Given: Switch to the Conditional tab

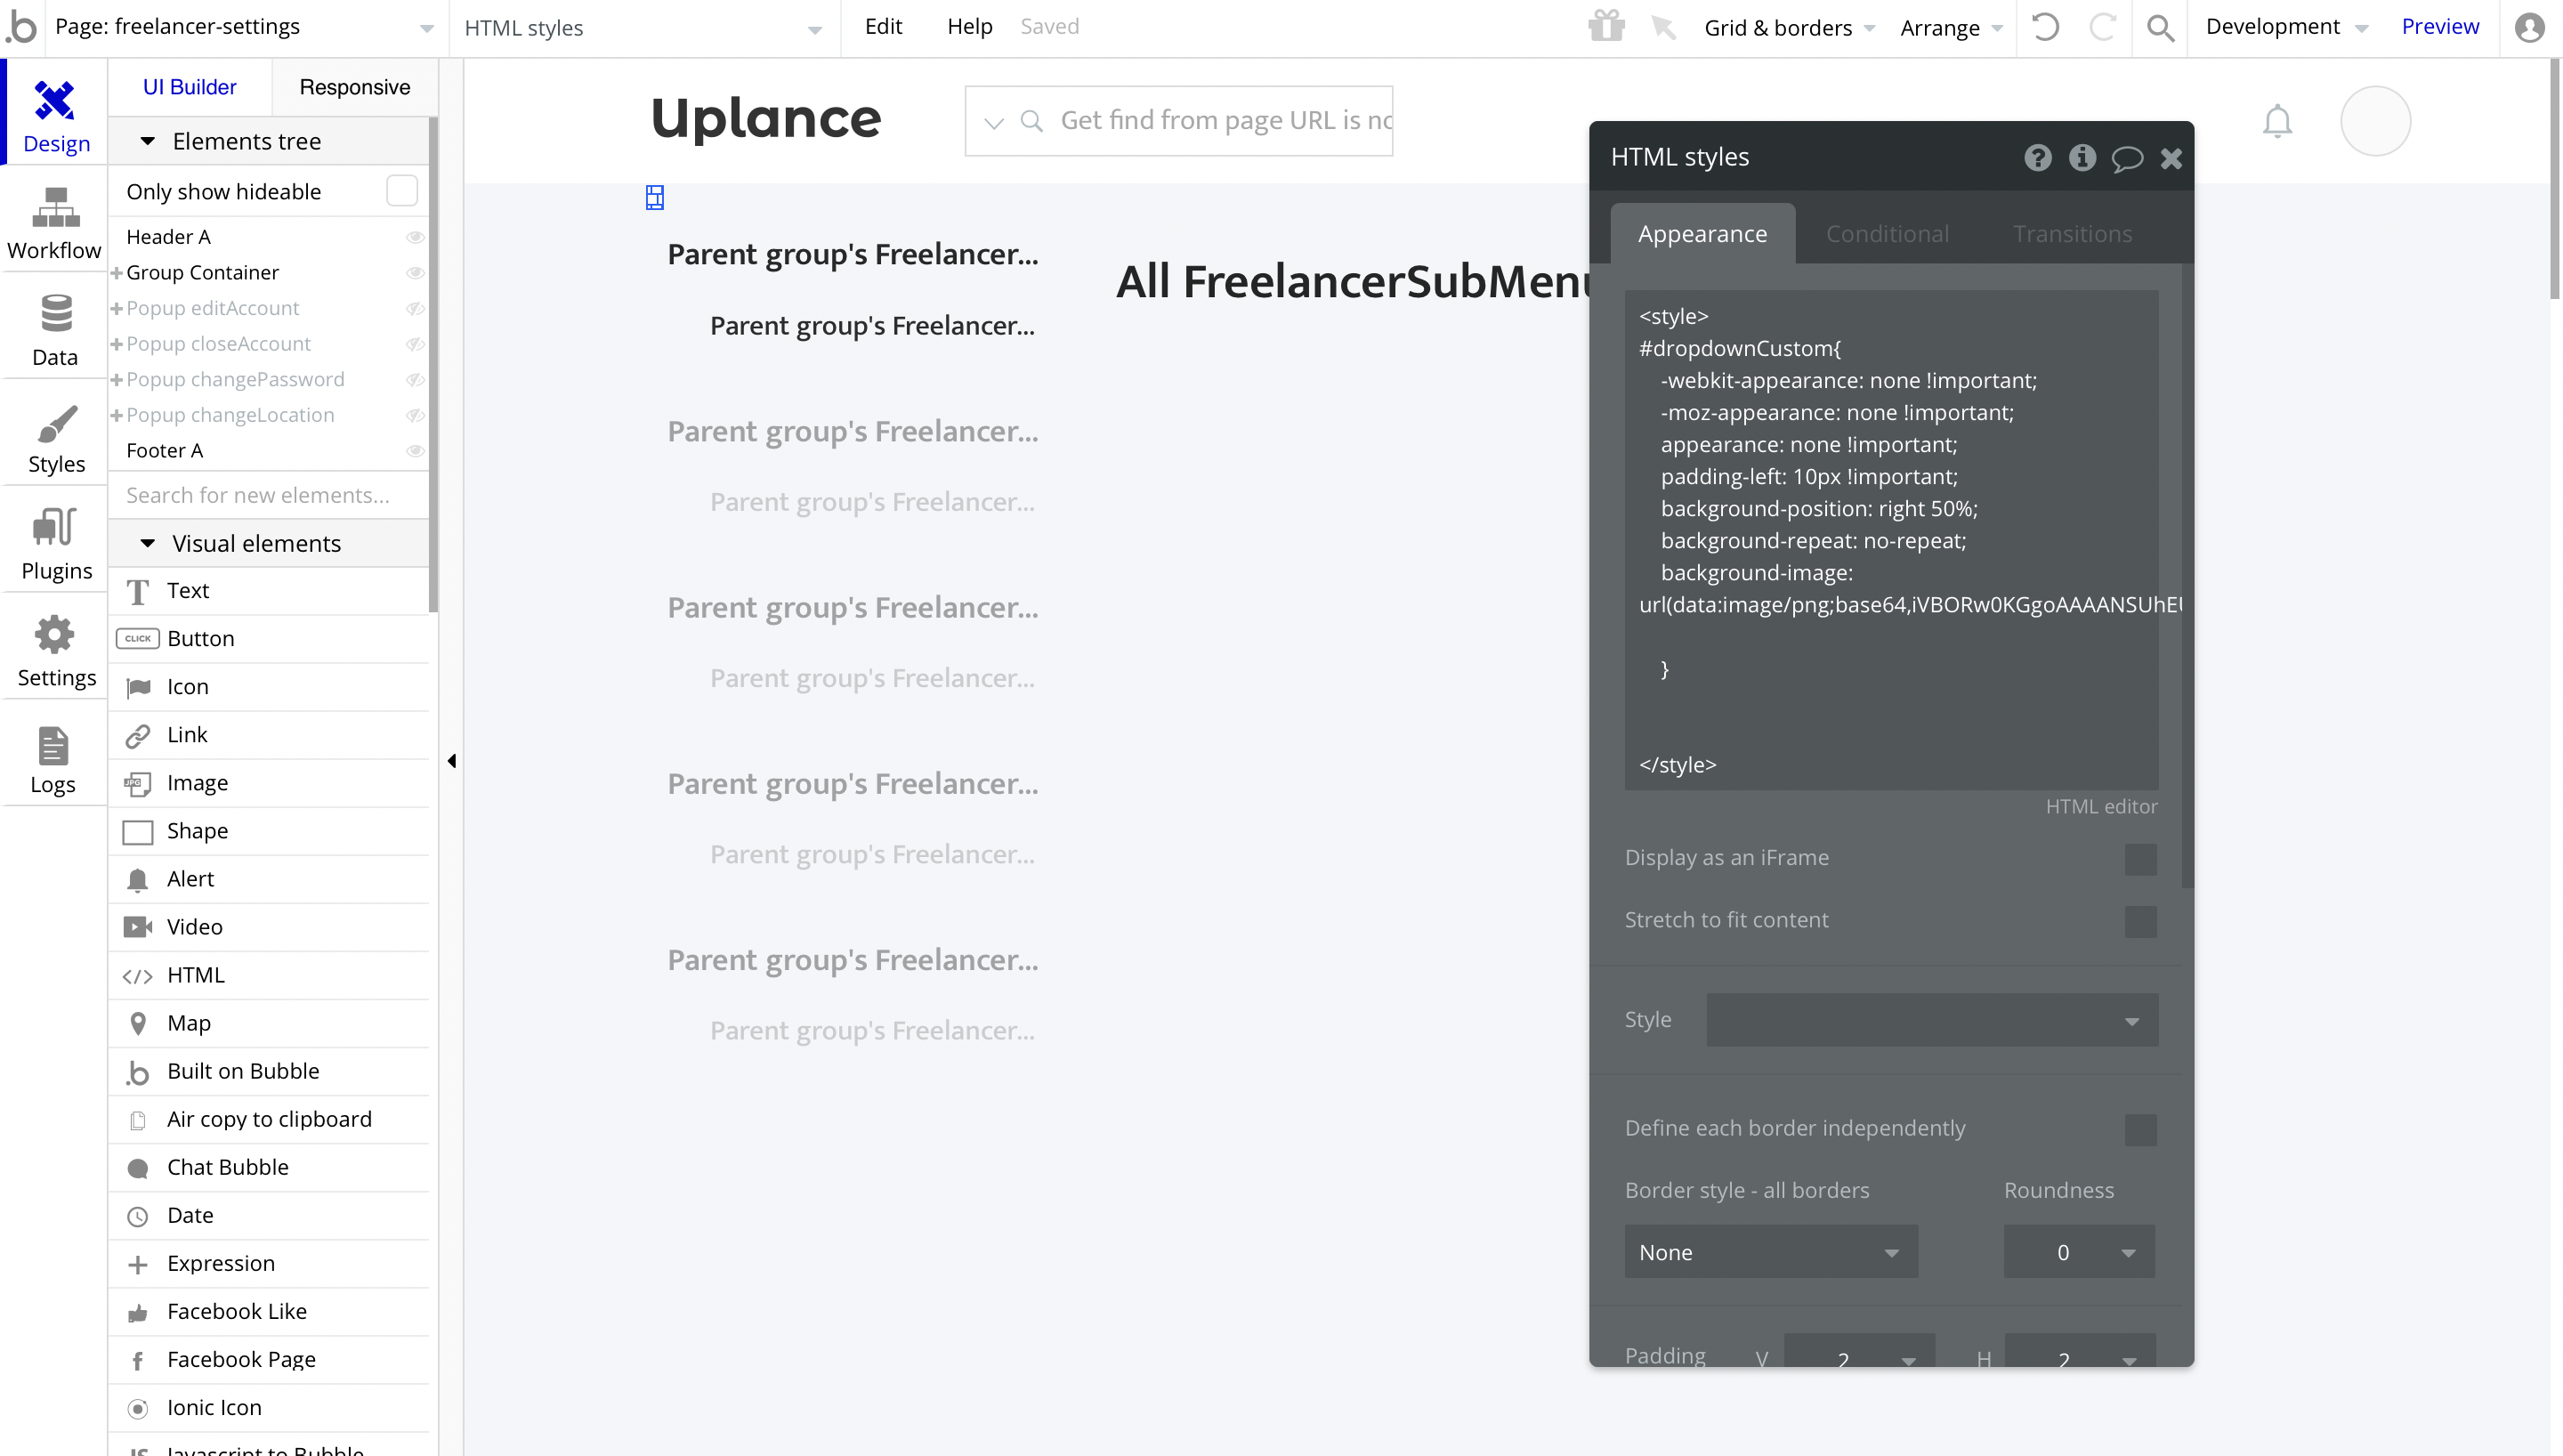Looking at the screenshot, I should (1887, 234).
